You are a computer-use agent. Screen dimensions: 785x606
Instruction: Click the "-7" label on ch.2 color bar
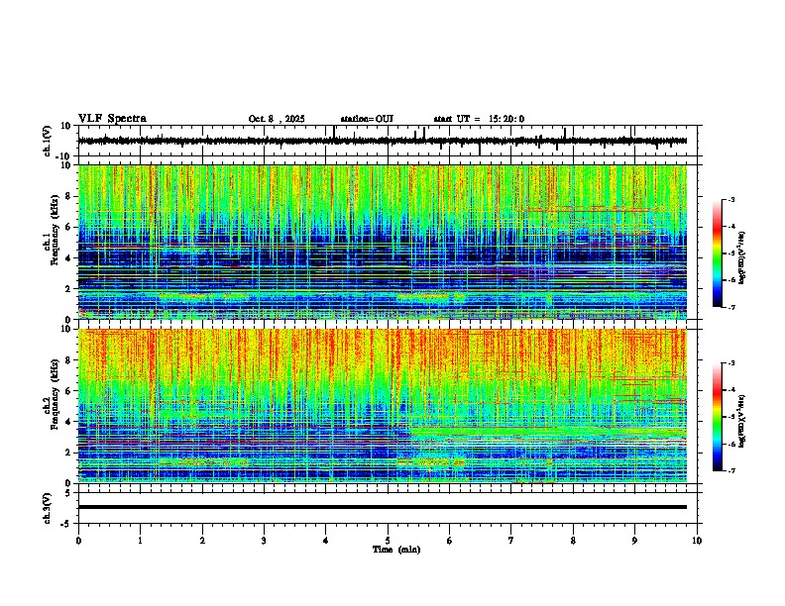click(x=731, y=470)
